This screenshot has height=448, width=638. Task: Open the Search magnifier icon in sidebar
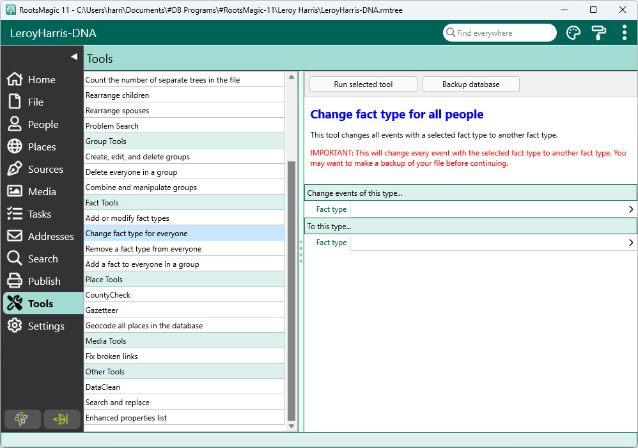point(15,258)
